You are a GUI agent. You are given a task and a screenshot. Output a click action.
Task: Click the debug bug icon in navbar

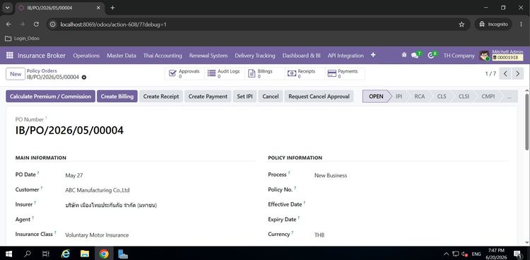click(404, 55)
